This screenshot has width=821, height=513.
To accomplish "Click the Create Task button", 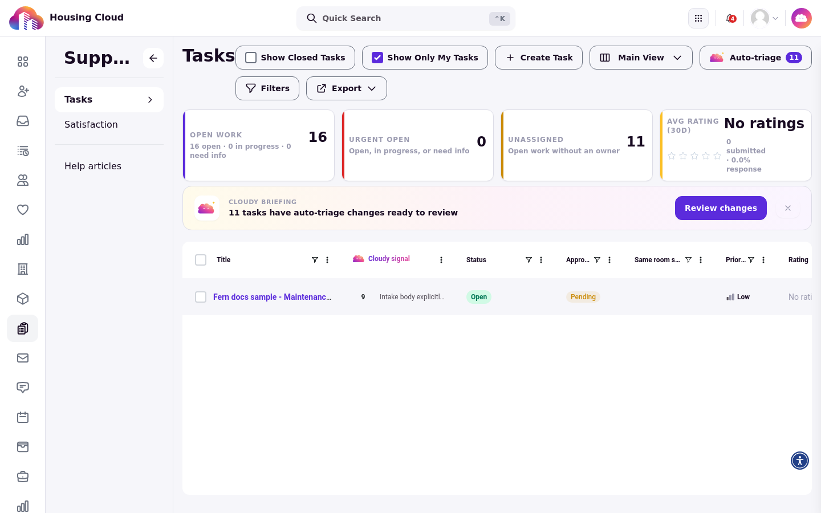I will 539,58.
